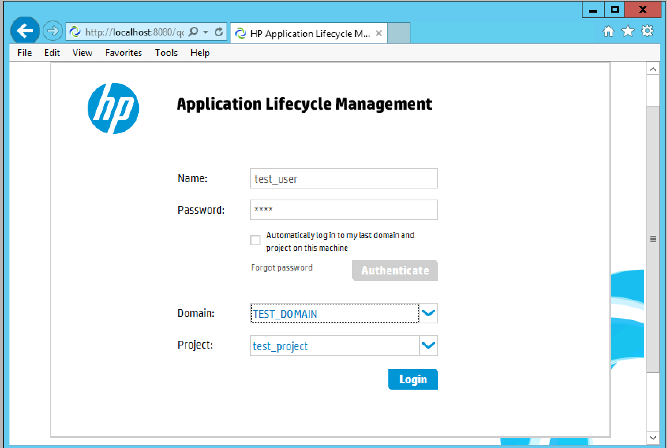This screenshot has width=667, height=448.
Task: Click the Login button
Action: (x=413, y=379)
